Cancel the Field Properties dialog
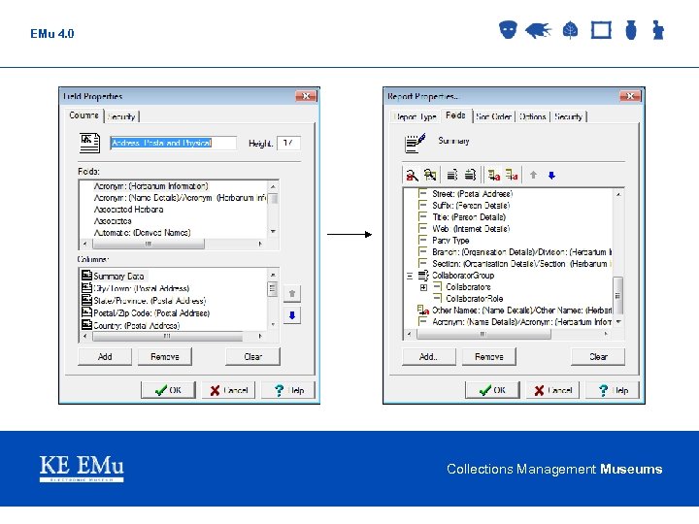The height and width of the screenshot is (524, 699). (x=229, y=390)
